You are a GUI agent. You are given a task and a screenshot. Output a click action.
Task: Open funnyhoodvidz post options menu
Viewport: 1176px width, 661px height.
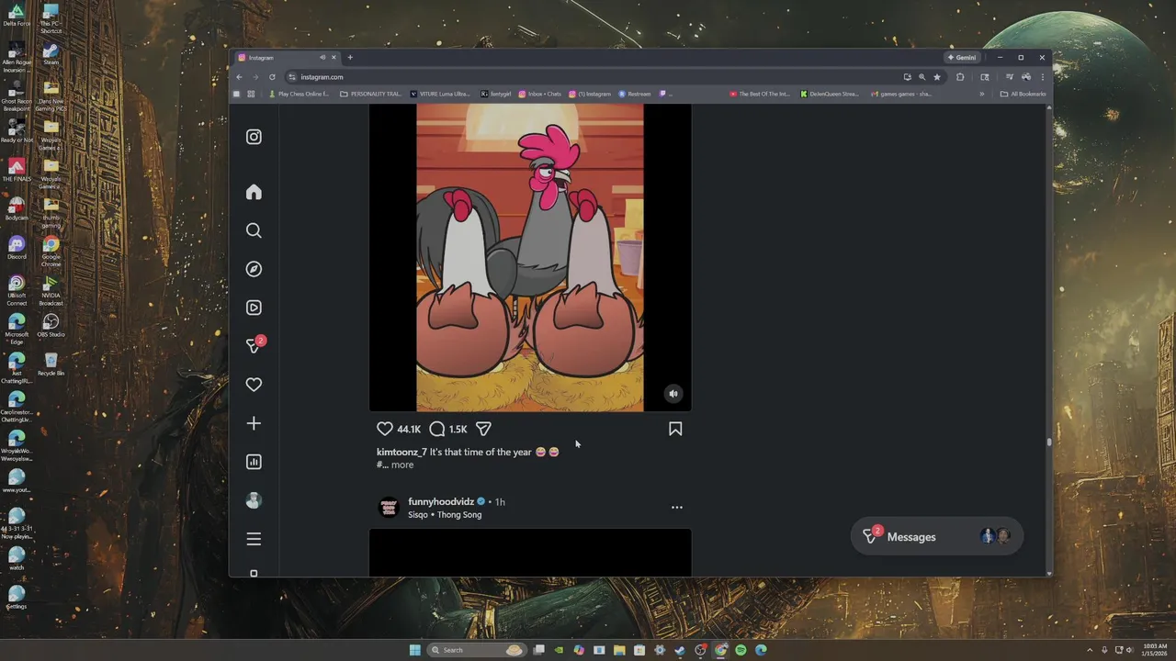pos(677,508)
